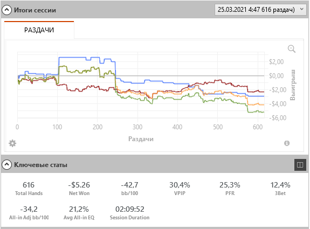Image resolution: width=310 pixels, height=229 pixels.
Task: Collapse the Итоги сессии section
Action: click(x=6, y=10)
